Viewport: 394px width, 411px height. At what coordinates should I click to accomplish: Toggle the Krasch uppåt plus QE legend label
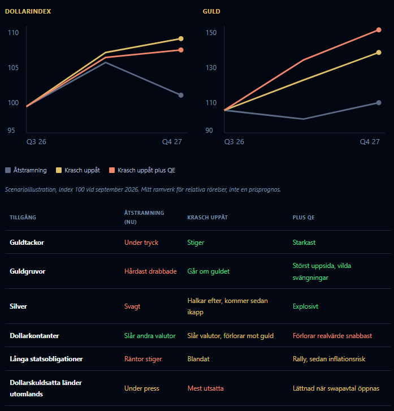coord(146,170)
